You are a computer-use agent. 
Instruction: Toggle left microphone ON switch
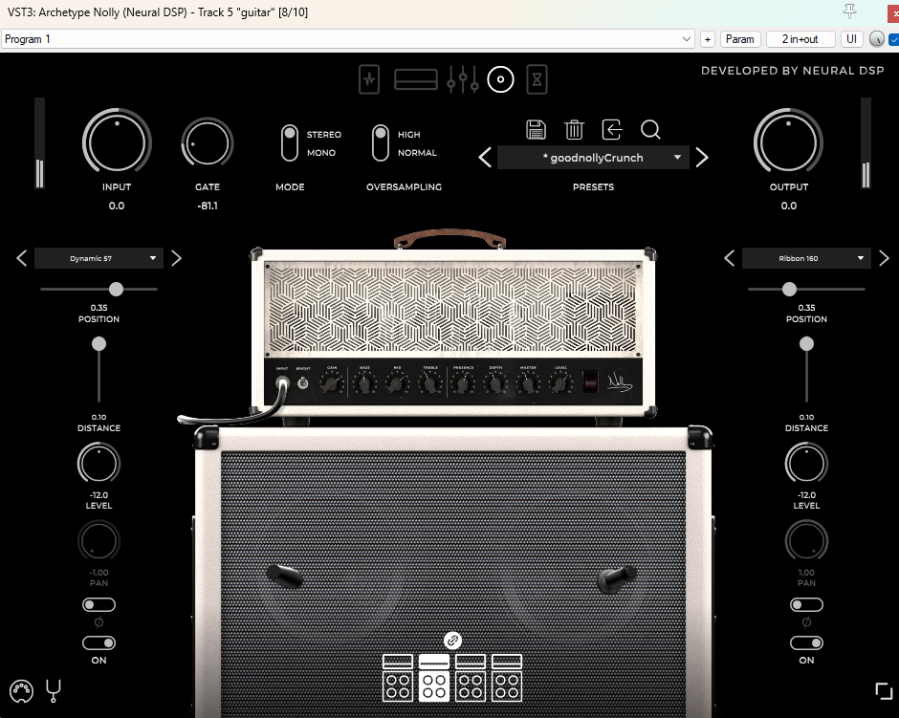tap(99, 642)
